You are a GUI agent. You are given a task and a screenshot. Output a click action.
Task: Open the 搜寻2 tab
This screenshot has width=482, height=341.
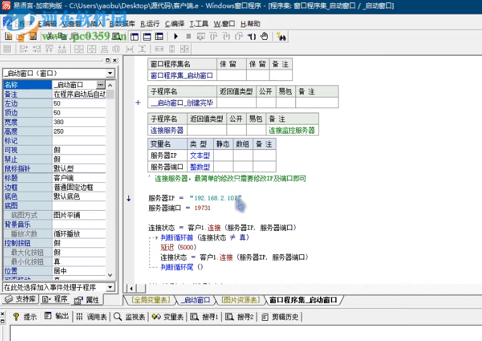239,317
